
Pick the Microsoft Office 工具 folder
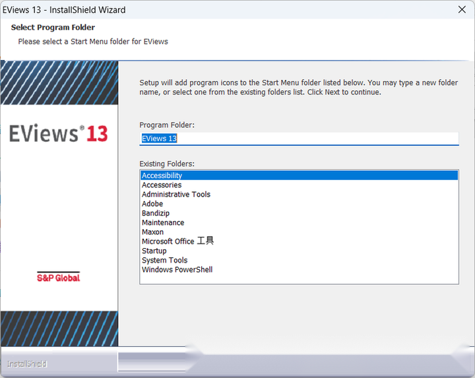177,241
